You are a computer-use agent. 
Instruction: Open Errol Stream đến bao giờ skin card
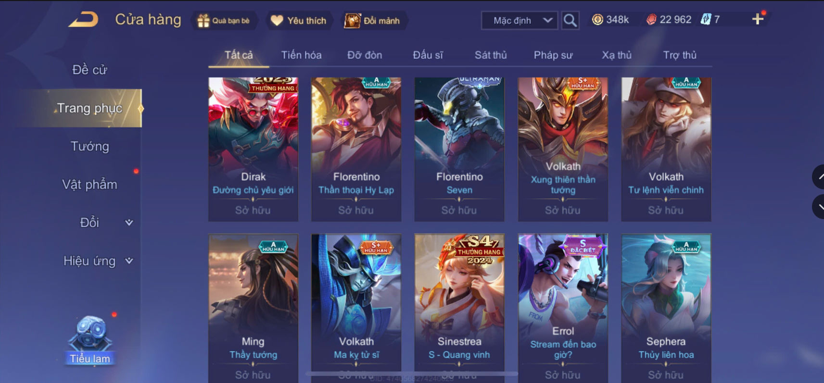[x=563, y=308]
